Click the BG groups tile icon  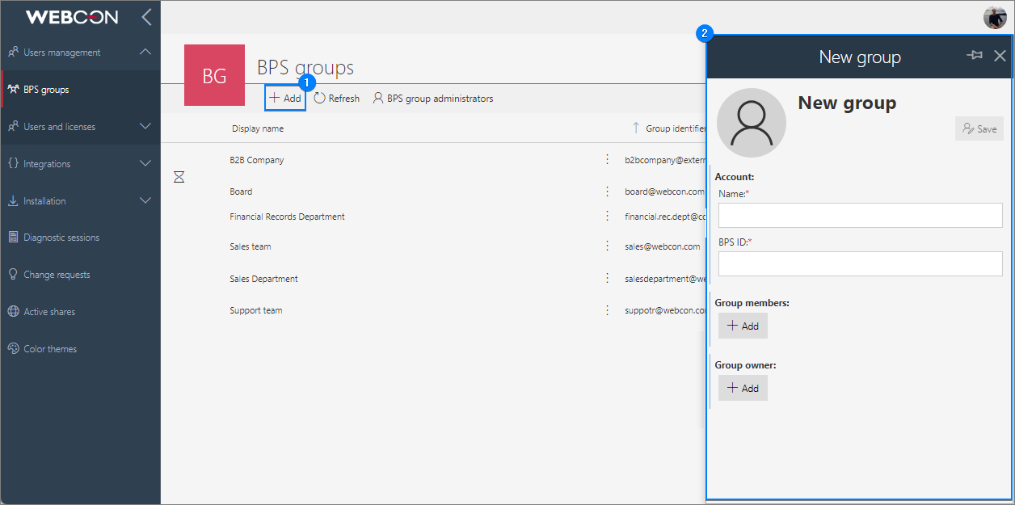(x=214, y=75)
